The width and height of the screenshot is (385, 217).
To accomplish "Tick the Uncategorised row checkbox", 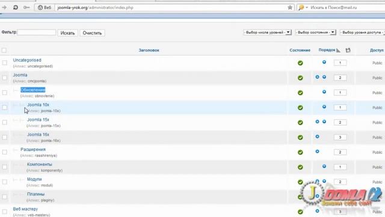I will pos(4,63).
